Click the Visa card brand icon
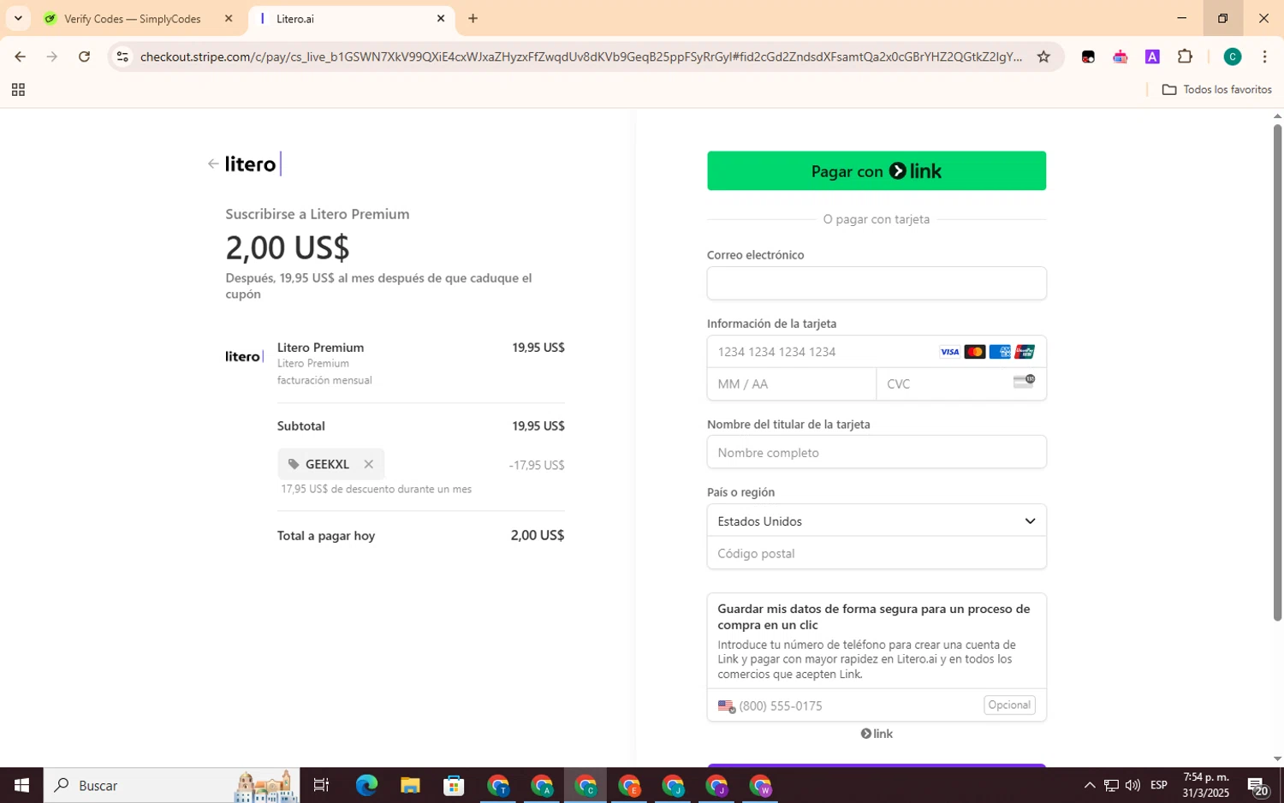The width and height of the screenshot is (1284, 803). tap(949, 352)
